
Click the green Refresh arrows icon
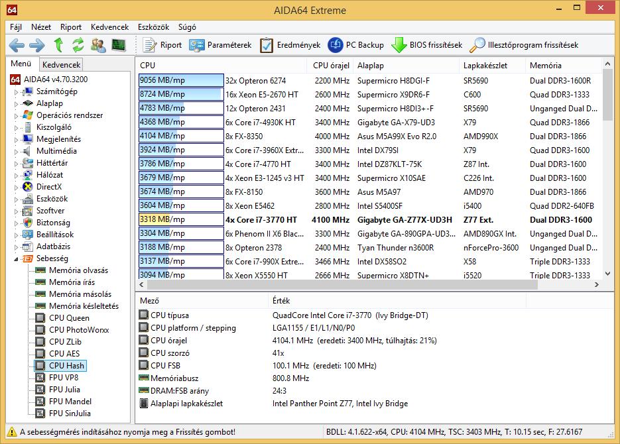tap(78, 45)
